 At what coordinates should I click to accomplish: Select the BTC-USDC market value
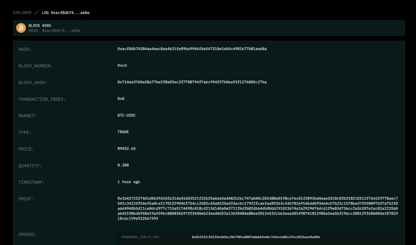coord(127,115)
